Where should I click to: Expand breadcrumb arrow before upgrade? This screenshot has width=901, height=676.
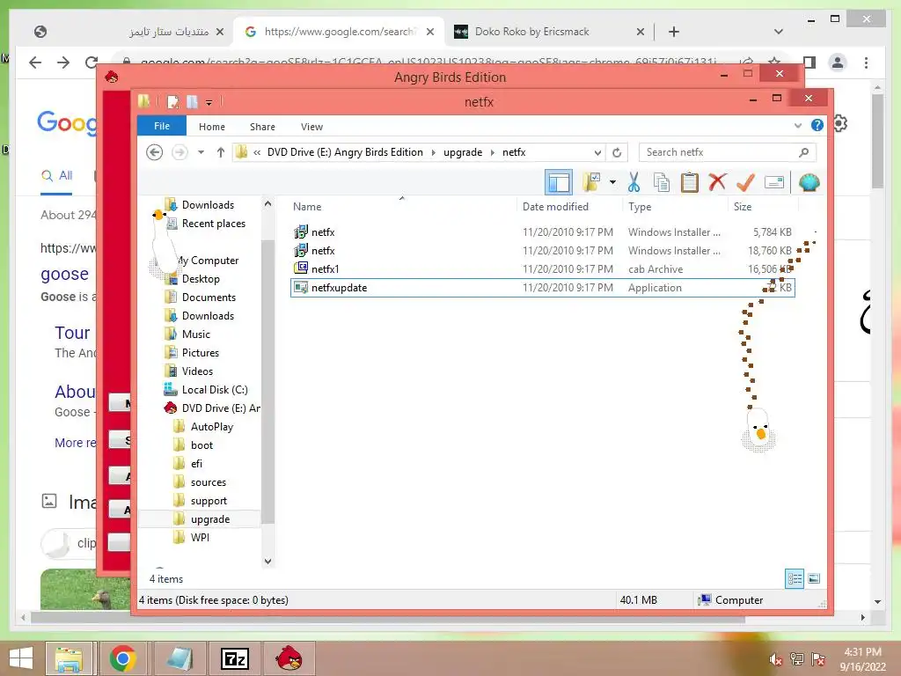[433, 152]
